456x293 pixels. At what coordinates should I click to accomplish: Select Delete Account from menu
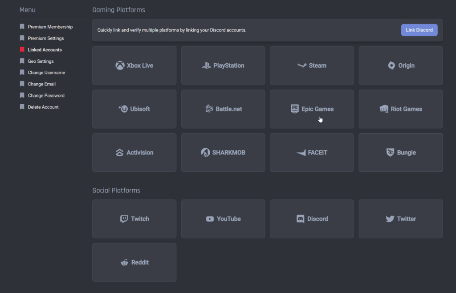(x=43, y=107)
